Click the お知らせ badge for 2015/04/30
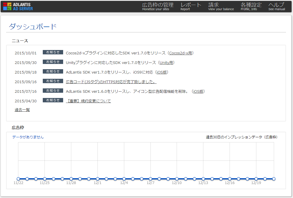The height and width of the screenshot is (198, 293). tap(53, 100)
